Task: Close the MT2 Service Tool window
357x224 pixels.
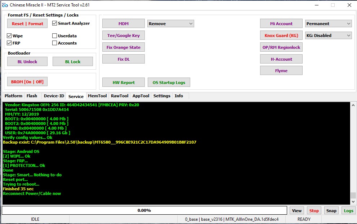Action: [349, 5]
